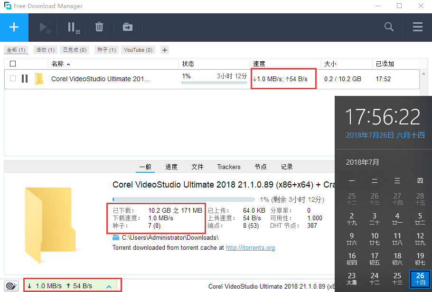The width and height of the screenshot is (432, 292).
Task: Click the download path C:\Users\Administrator\Downloads\
Action: click(x=170, y=237)
